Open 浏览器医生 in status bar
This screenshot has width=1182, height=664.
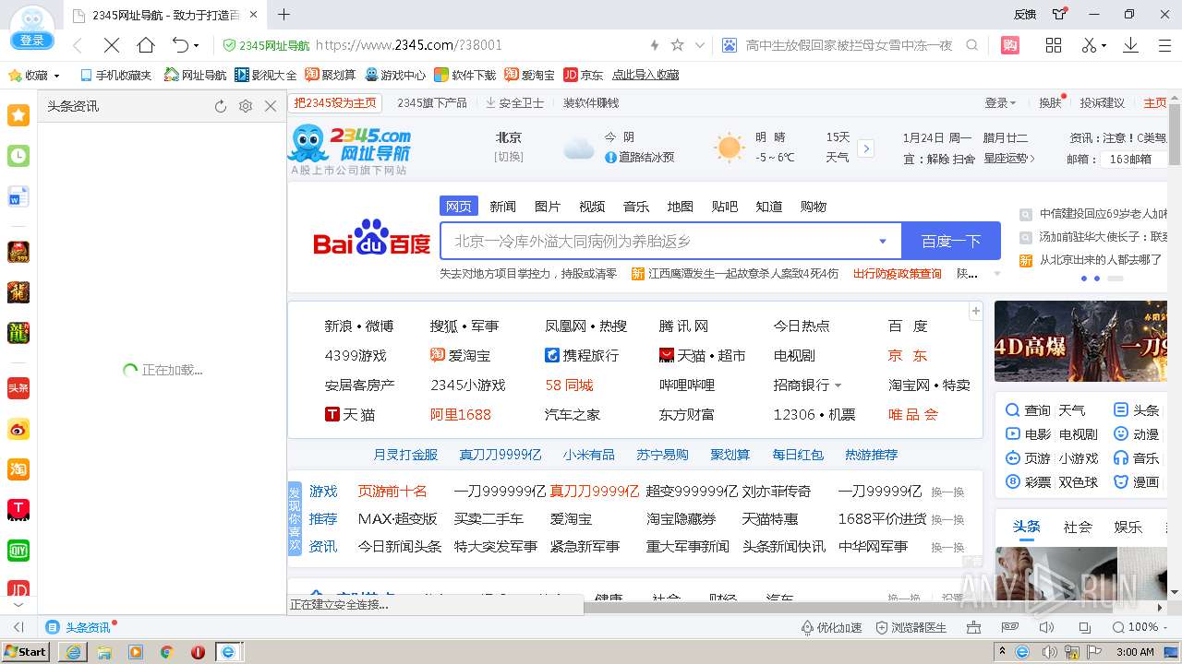[x=910, y=627]
